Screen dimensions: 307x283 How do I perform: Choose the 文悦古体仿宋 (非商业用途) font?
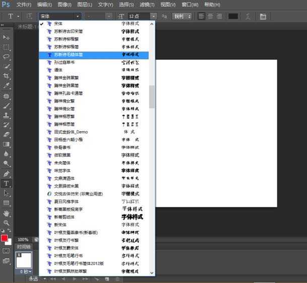pos(94,194)
